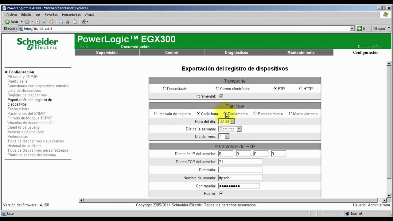
Task: Click the Inicio link
Action: click(84, 47)
